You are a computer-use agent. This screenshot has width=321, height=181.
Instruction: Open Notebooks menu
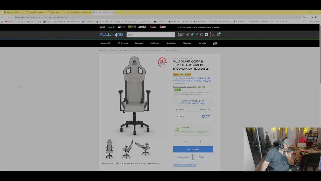coord(171,43)
